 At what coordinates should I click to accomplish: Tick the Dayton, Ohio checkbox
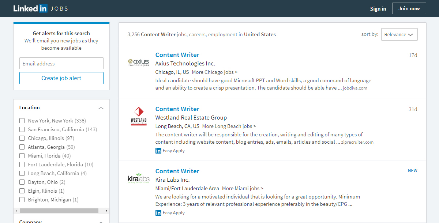click(x=22, y=182)
